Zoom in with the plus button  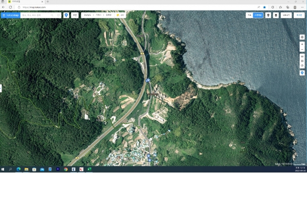[x=302, y=45]
